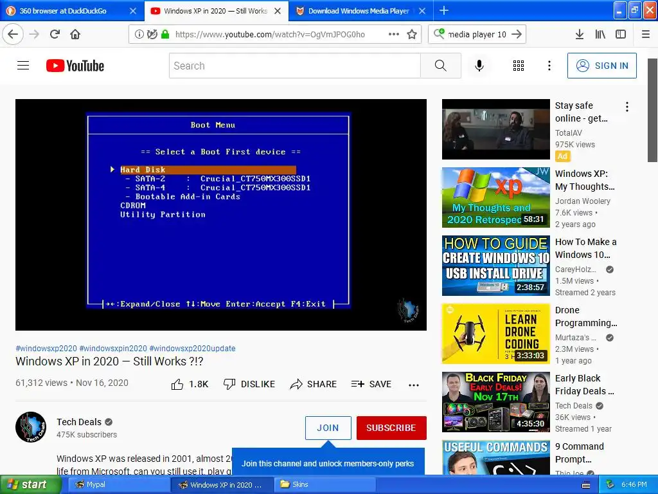Like the video with thumbs up icon
658x494 pixels.
coord(177,384)
